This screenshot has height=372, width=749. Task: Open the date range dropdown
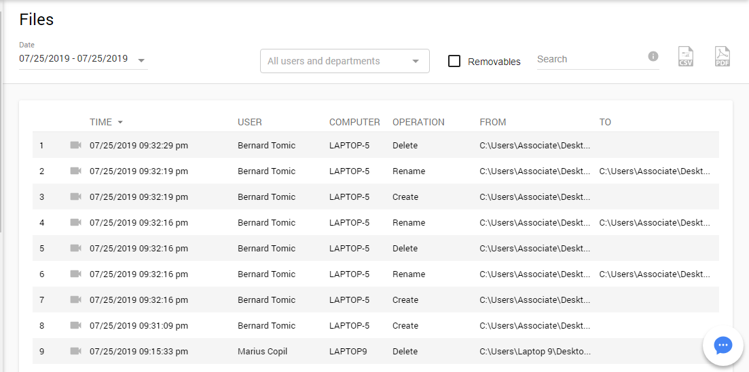point(141,60)
